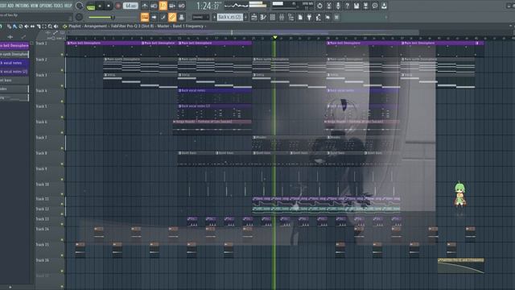
Task: Open the undo history icon
Action: point(319,6)
